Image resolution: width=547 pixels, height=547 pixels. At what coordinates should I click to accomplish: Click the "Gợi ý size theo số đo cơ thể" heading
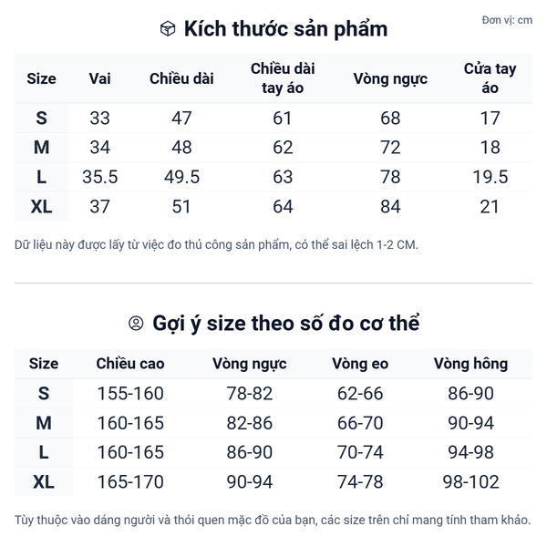click(x=286, y=324)
